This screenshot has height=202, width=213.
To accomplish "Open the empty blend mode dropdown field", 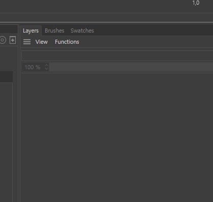I will coord(117,55).
